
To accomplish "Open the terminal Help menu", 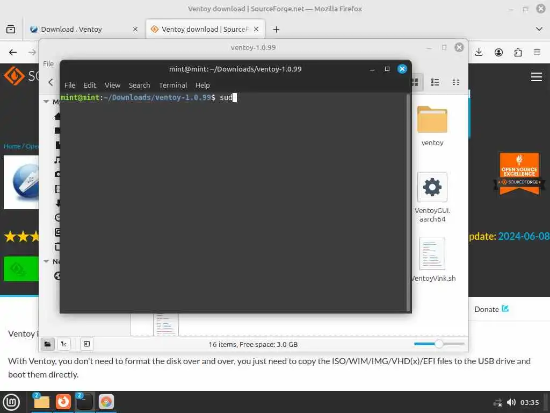I will (x=202, y=86).
